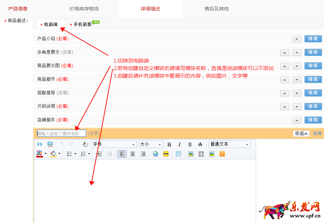The image size is (324, 223).
Task: Open the 字体 font dropdown
Action: point(114,144)
